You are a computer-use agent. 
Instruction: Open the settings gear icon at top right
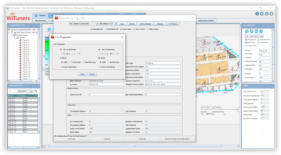[262, 14]
